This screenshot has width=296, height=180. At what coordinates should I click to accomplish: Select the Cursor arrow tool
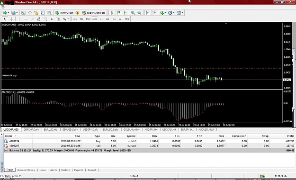point(5,19)
